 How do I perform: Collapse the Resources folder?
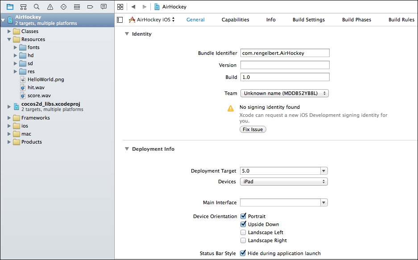coord(9,39)
